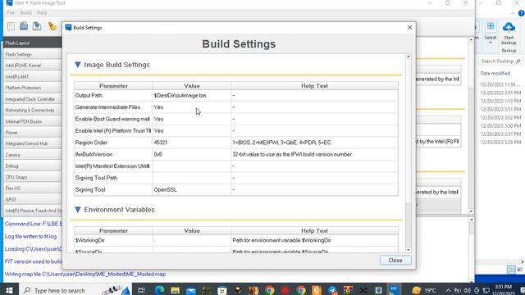
Task: Select the Power tab
Action: click(33, 133)
